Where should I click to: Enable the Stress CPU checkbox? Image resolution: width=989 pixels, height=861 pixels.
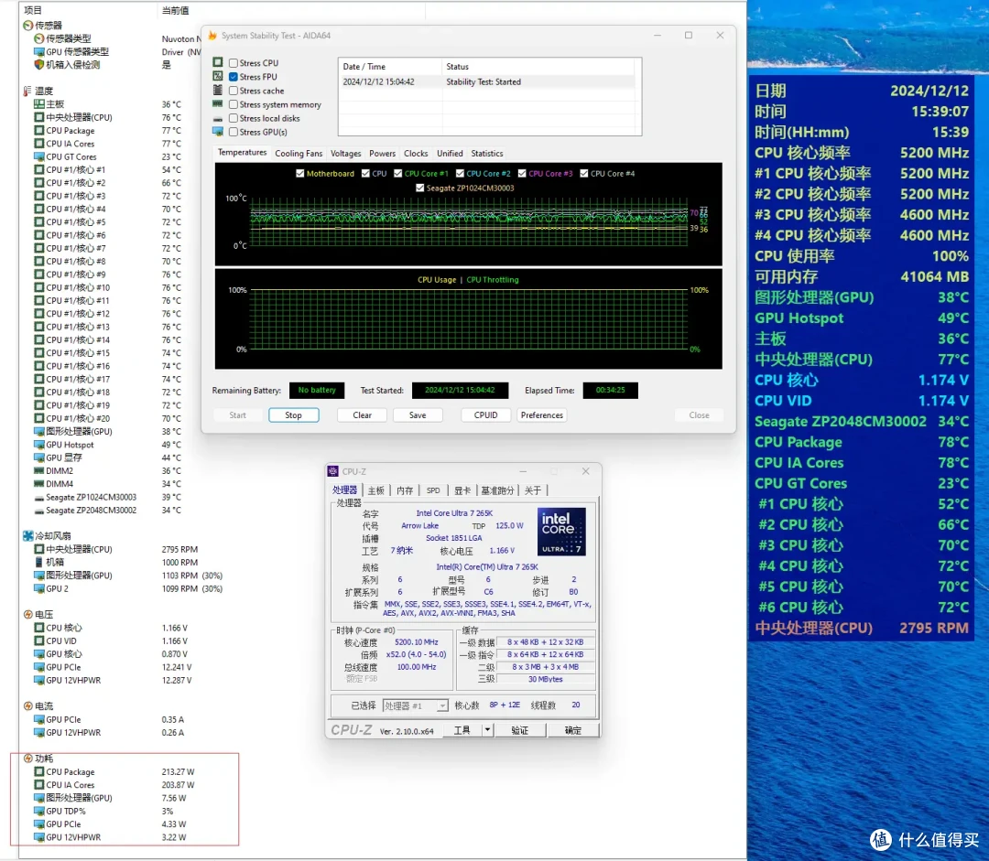coord(234,63)
